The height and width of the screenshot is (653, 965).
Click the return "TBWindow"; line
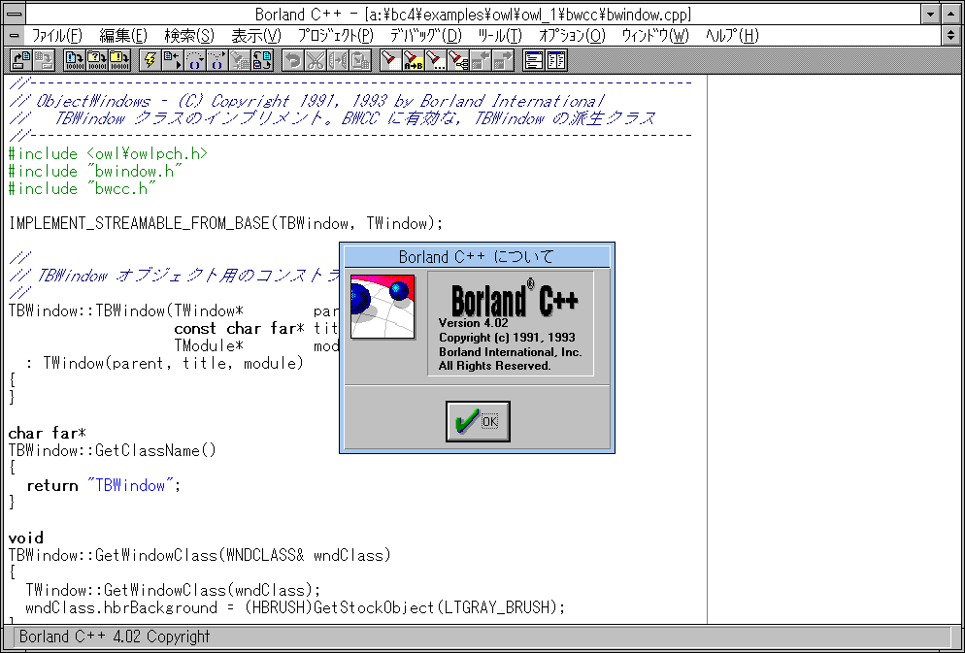[104, 486]
